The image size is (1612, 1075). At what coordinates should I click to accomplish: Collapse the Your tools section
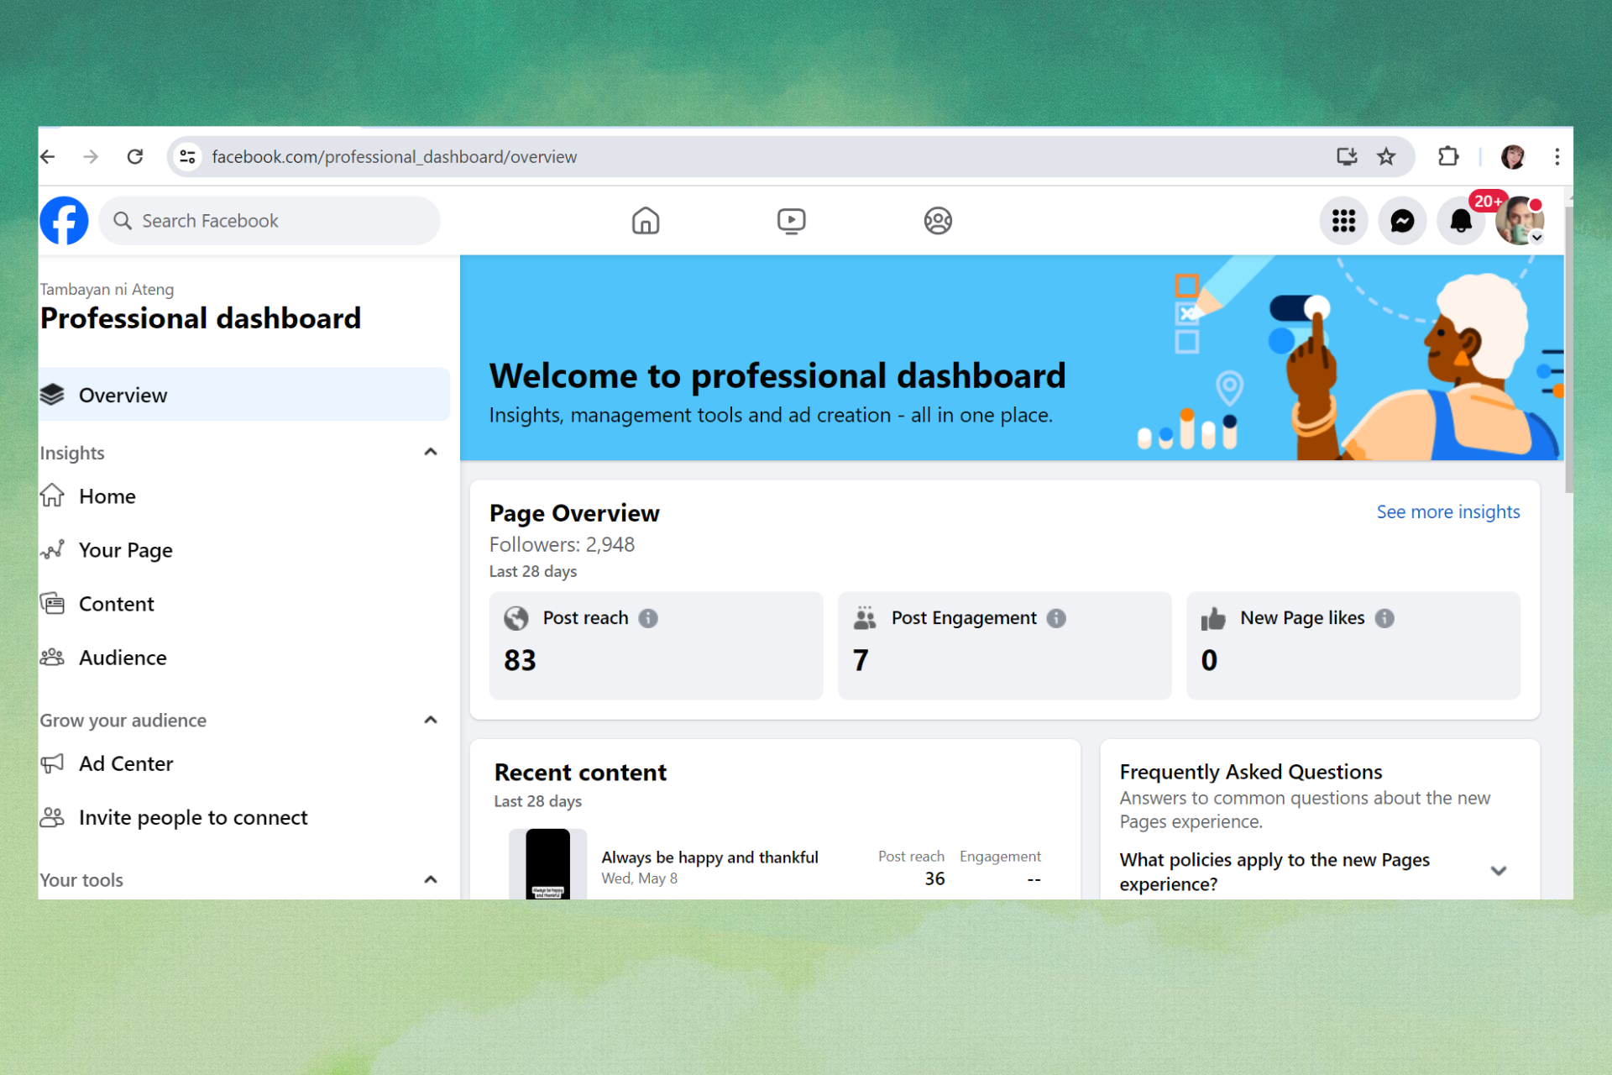coord(431,879)
